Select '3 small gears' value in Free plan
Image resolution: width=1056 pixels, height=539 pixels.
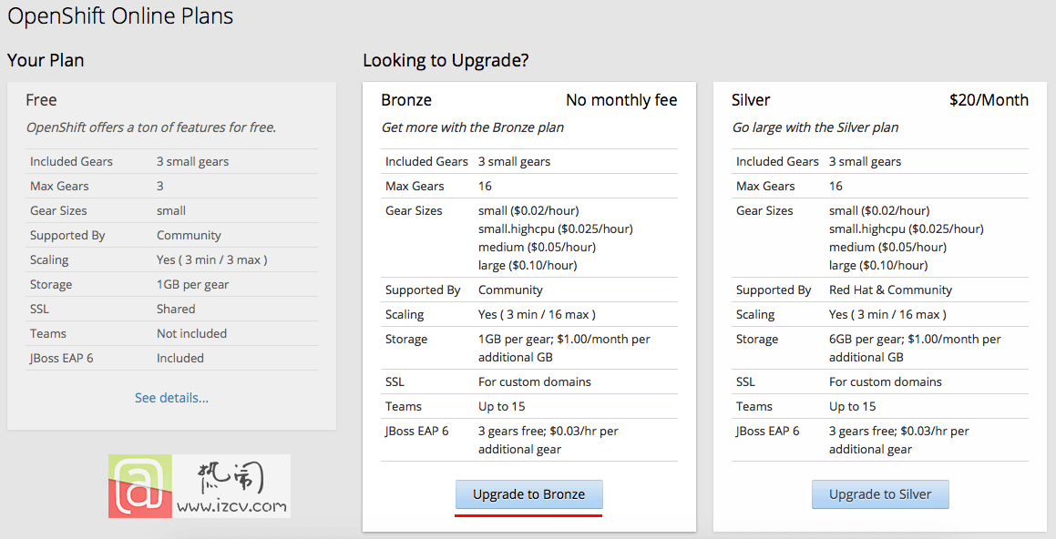click(192, 161)
